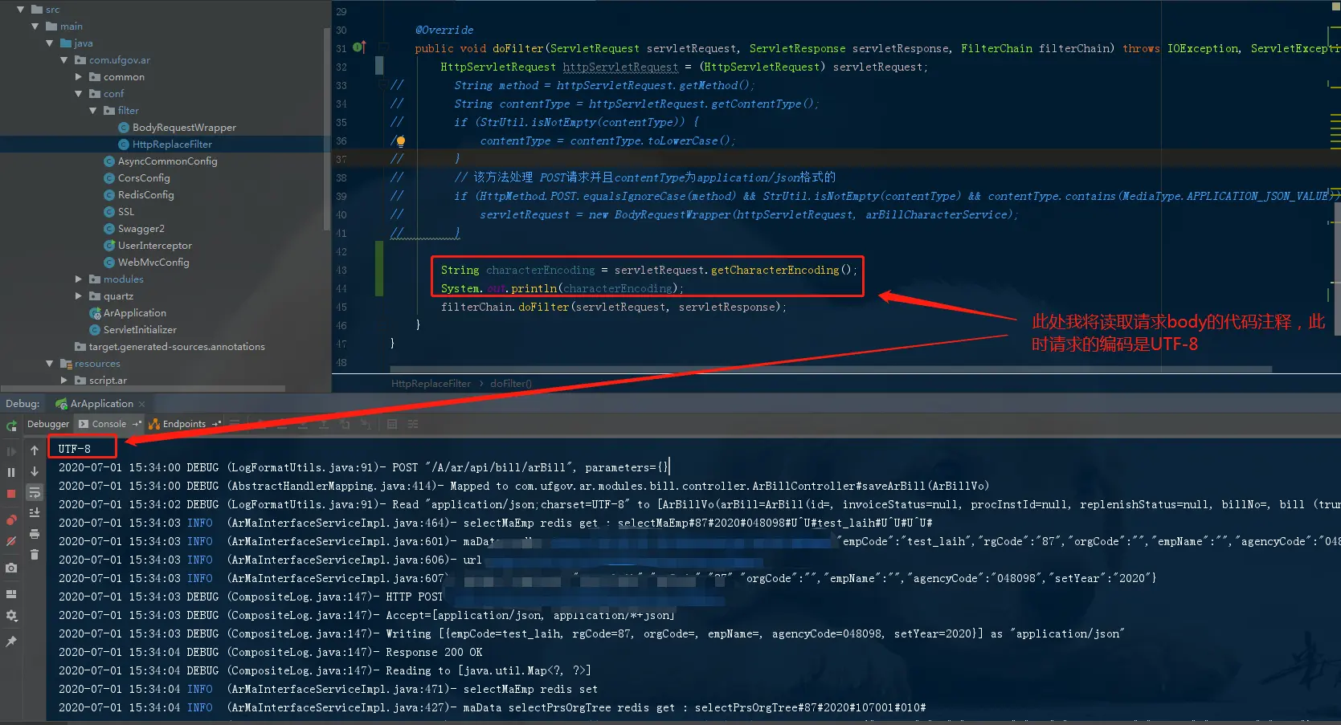
Task: Expand the modules package arrow
Action: coord(79,279)
